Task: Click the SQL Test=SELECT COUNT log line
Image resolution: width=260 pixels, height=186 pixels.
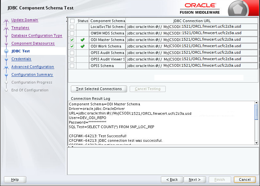Action: click(111, 127)
